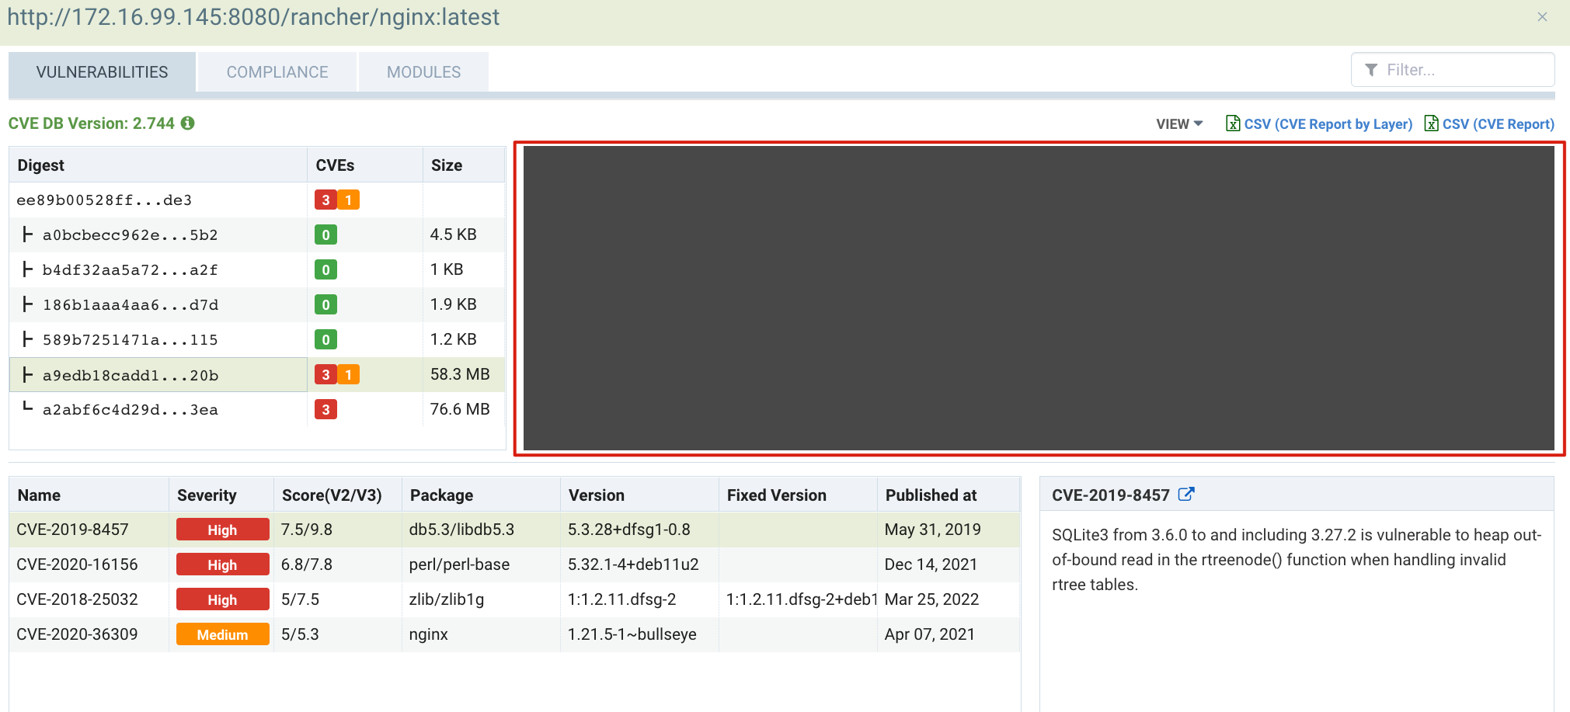Click the funnel icon inside the Filter box
The width and height of the screenshot is (1570, 712).
[1372, 69]
